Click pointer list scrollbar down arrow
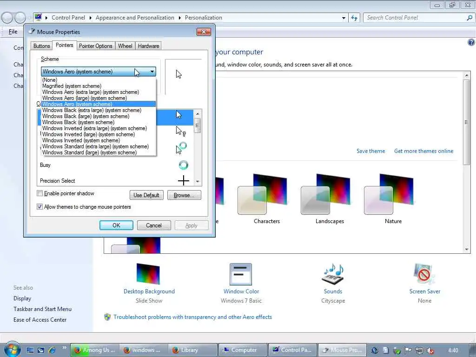This screenshot has height=357, width=476. pos(198,182)
